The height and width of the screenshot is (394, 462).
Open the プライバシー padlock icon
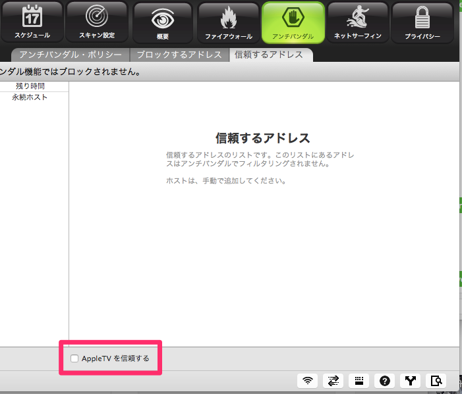pos(422,22)
